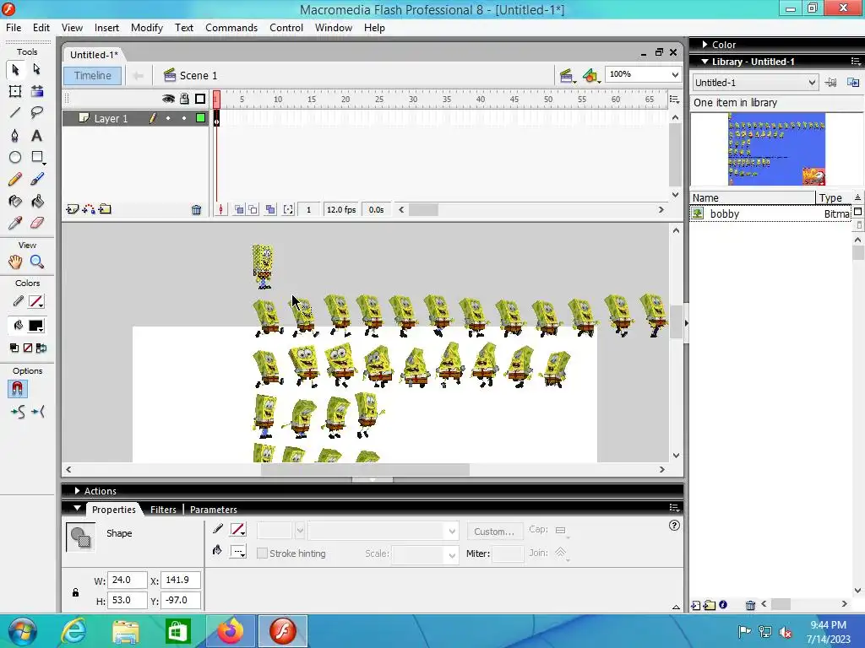Delete layer with timeline trash icon

pyautogui.click(x=196, y=210)
